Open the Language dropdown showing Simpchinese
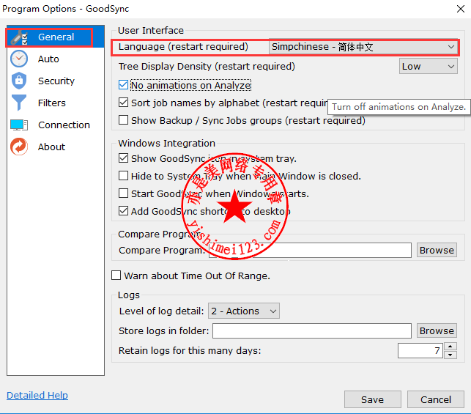Screen dimensions: 471x414 coord(363,47)
